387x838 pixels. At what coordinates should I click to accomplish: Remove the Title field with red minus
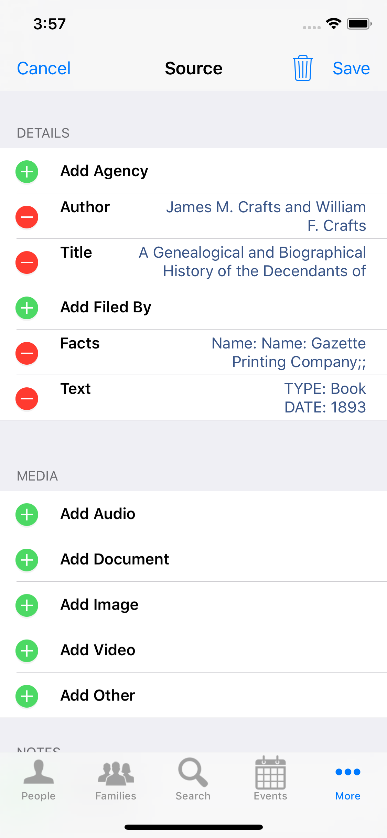(27, 262)
